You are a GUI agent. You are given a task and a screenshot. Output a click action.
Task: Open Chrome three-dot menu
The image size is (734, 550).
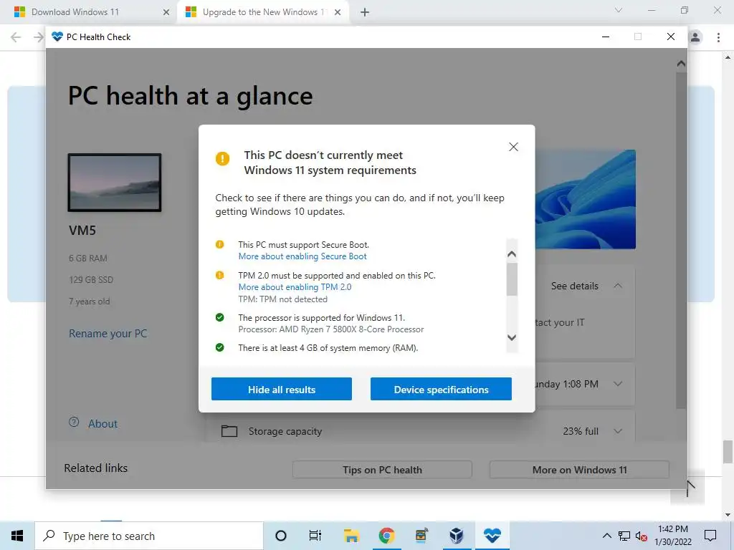point(718,37)
